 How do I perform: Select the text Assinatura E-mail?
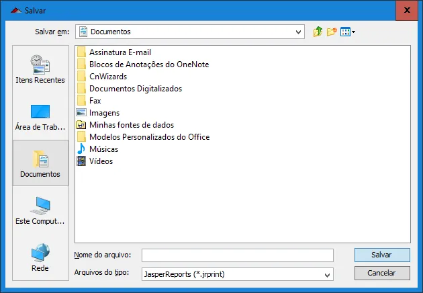tap(120, 52)
